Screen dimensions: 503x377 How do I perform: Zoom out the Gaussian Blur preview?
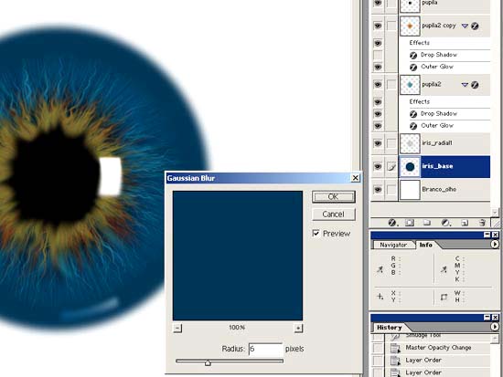point(177,328)
